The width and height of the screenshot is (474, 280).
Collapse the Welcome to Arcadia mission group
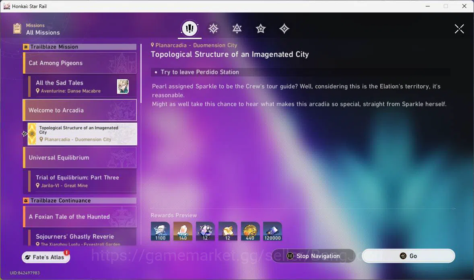pos(80,110)
